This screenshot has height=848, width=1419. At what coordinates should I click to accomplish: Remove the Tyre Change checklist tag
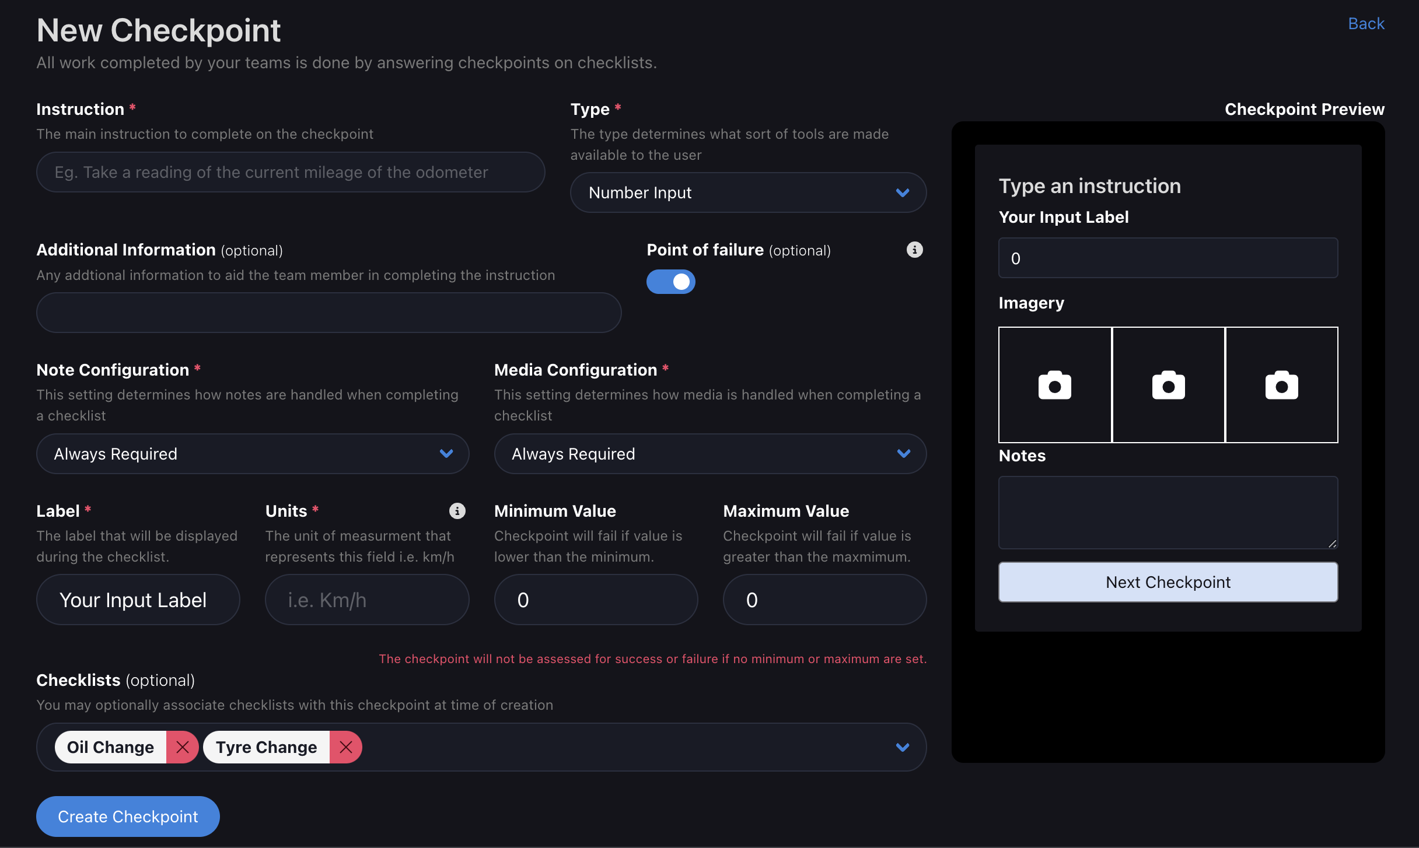coord(345,747)
